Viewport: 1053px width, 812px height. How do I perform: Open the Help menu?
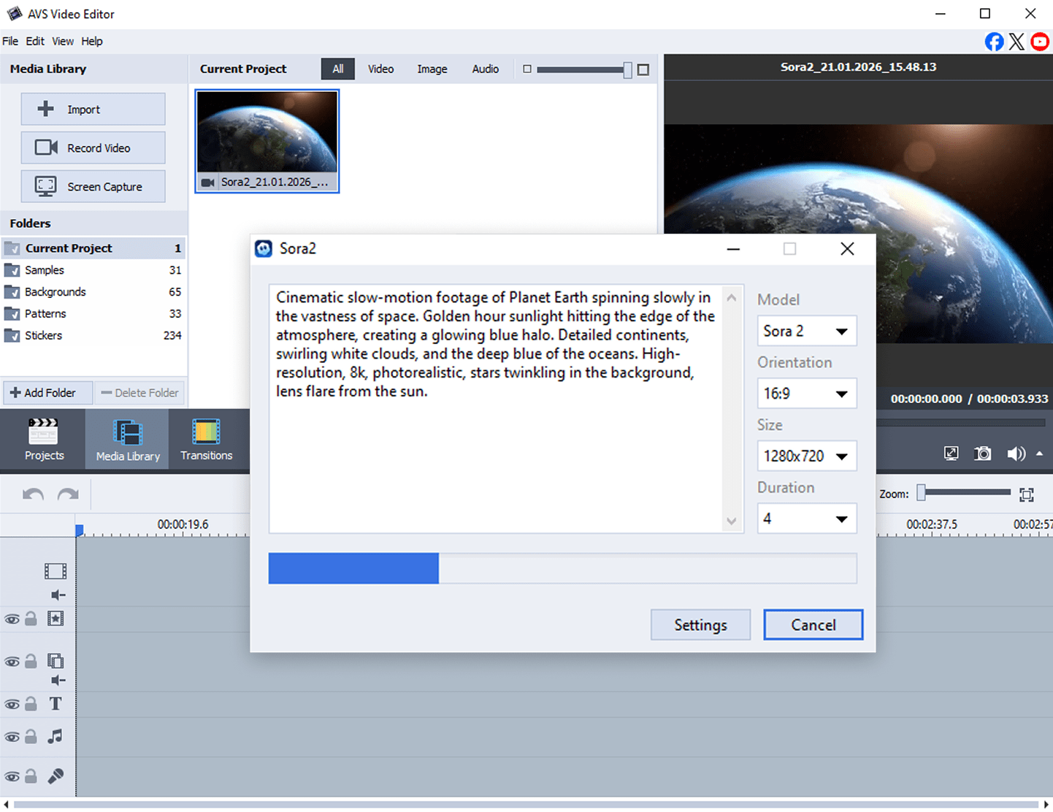pyautogui.click(x=92, y=42)
